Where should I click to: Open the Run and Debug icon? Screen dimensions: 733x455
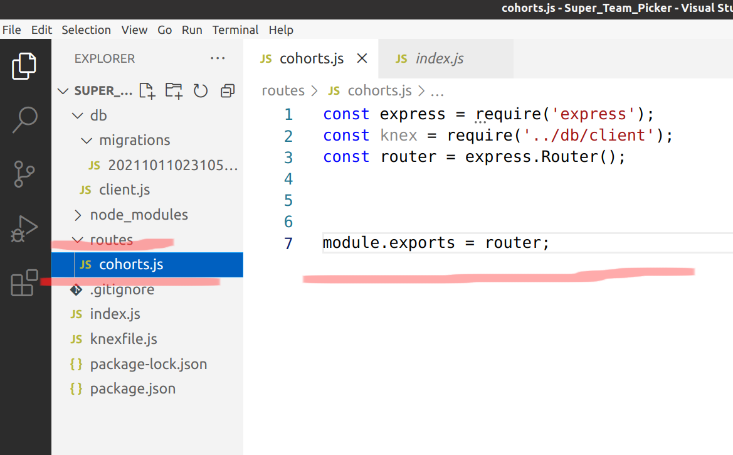(x=25, y=228)
